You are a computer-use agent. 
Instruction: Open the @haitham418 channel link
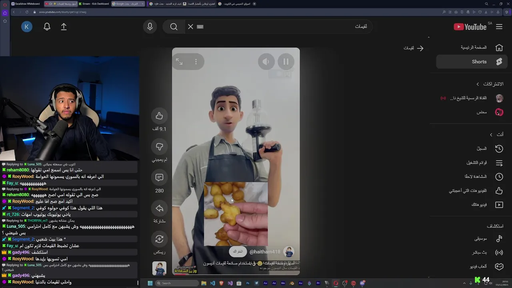click(x=265, y=252)
